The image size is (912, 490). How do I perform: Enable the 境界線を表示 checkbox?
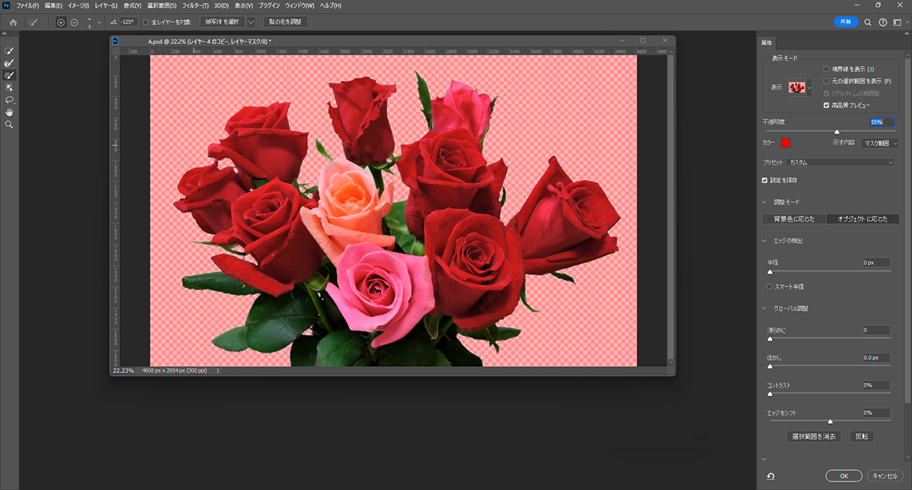click(x=827, y=69)
